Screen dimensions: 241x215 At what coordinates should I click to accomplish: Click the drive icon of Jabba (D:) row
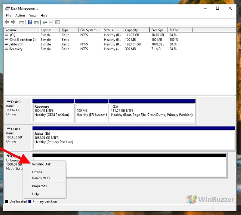click(6, 44)
